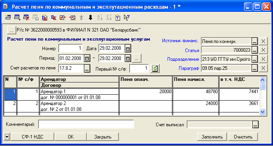Open calendar for the Дата field

(128, 49)
